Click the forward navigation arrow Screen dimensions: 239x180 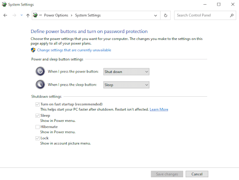[x=14, y=15]
